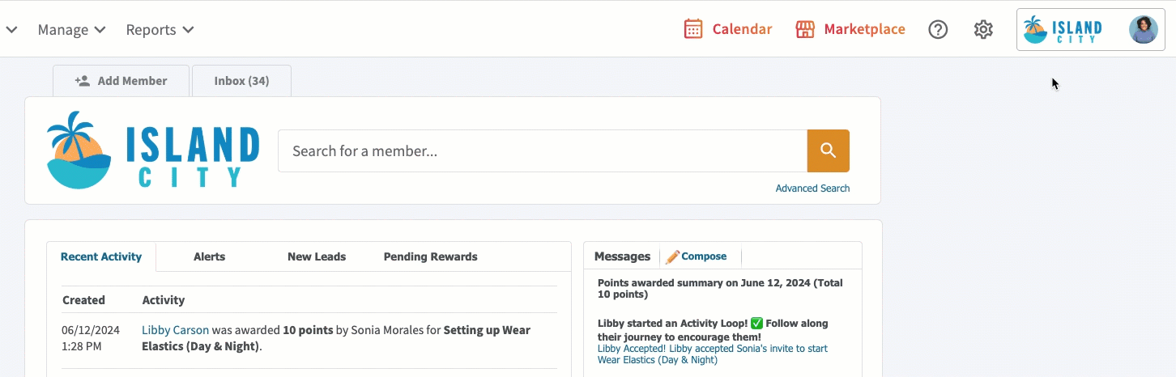1176x377 pixels.
Task: Switch to the New Leads tab
Action: click(317, 256)
